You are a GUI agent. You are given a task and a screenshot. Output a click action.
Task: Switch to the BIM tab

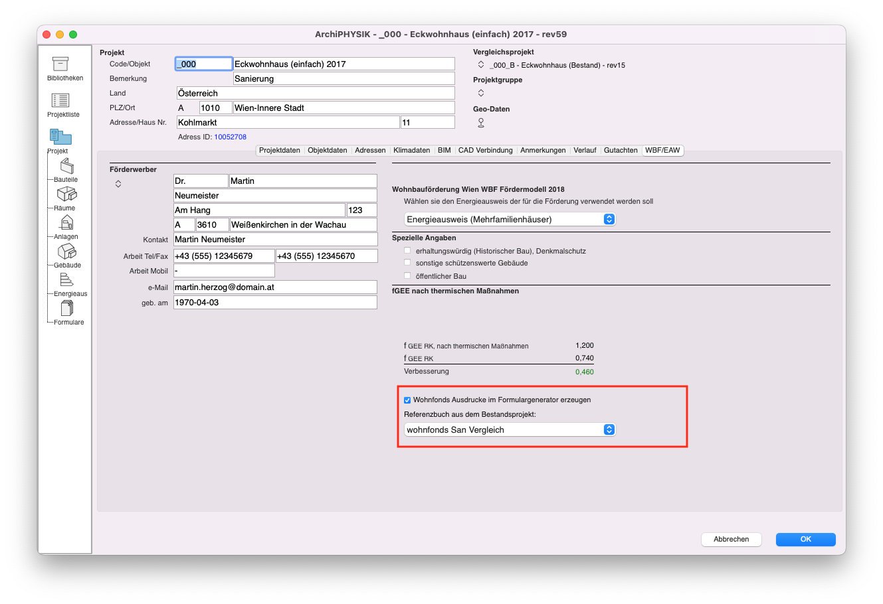(444, 151)
